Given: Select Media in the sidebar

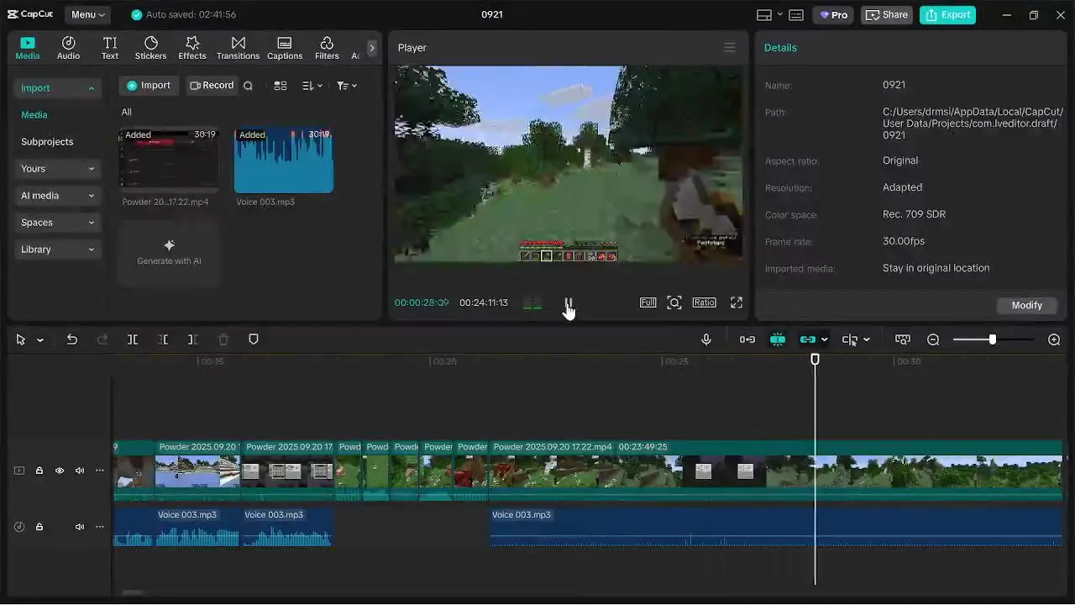Looking at the screenshot, I should click(x=34, y=114).
